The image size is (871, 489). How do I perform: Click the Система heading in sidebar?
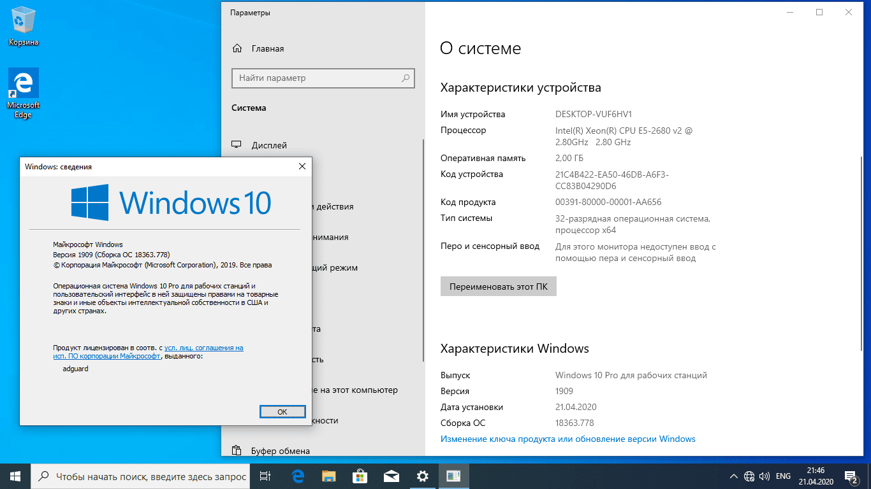pyautogui.click(x=249, y=108)
